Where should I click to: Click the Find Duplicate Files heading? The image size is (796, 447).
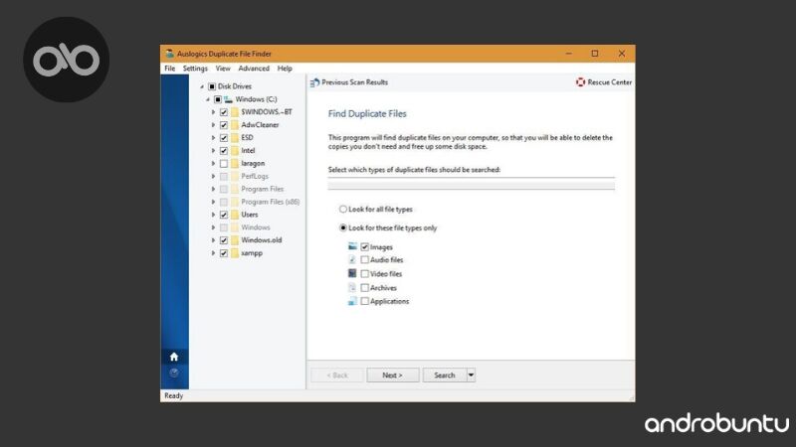(x=367, y=113)
